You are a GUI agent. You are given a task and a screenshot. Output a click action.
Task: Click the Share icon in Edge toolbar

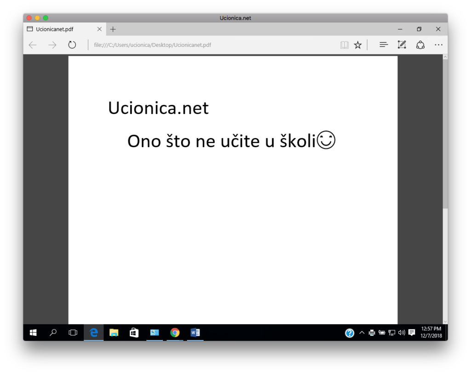[x=420, y=45]
